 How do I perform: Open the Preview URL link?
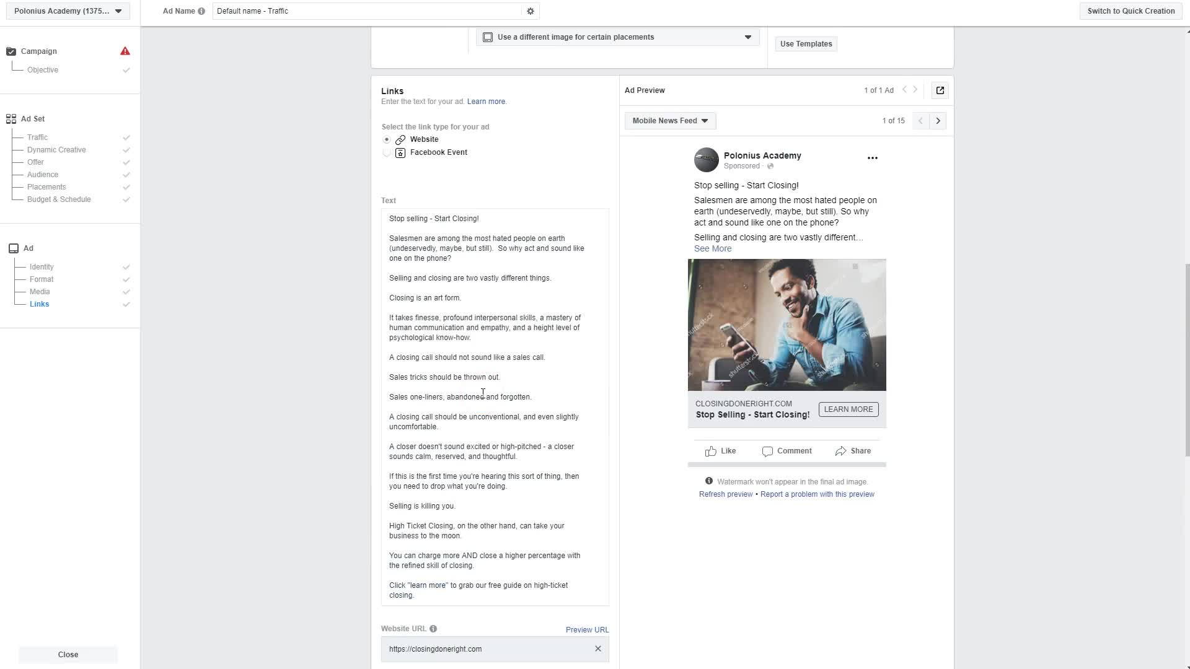(587, 630)
